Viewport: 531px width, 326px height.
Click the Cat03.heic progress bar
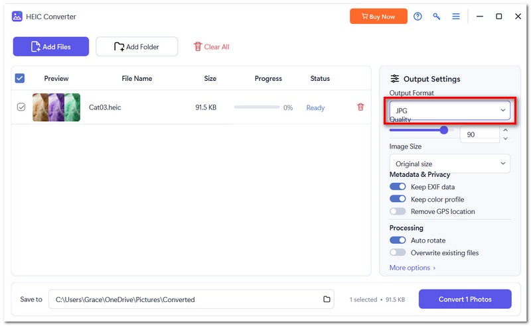(257, 107)
